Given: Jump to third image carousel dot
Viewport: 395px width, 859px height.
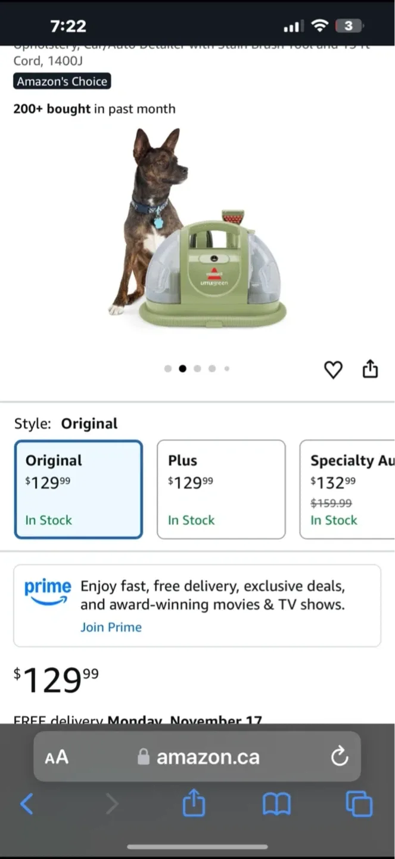Looking at the screenshot, I should click(197, 369).
